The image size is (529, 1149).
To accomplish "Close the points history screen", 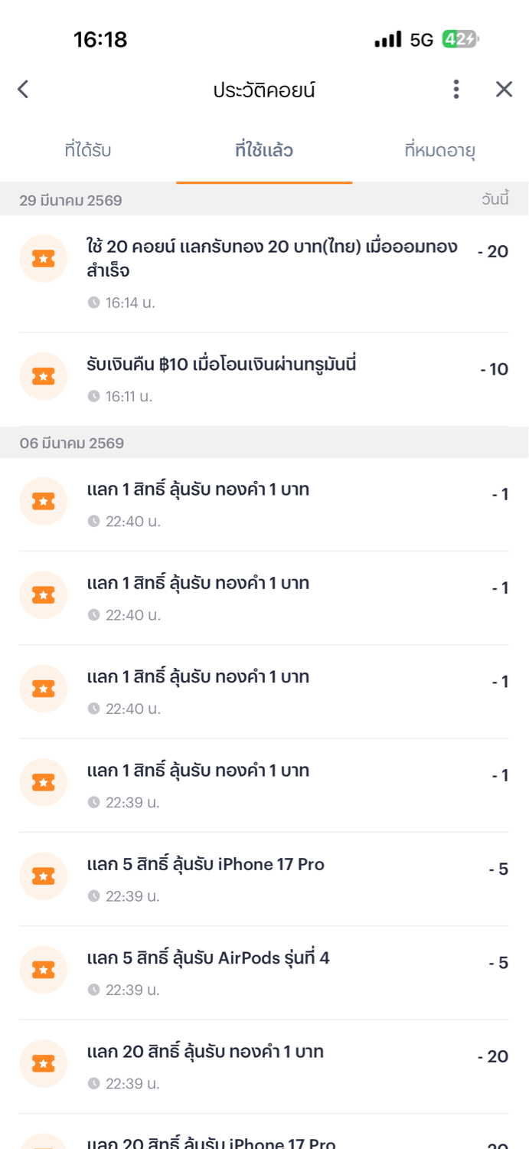I will click(504, 90).
